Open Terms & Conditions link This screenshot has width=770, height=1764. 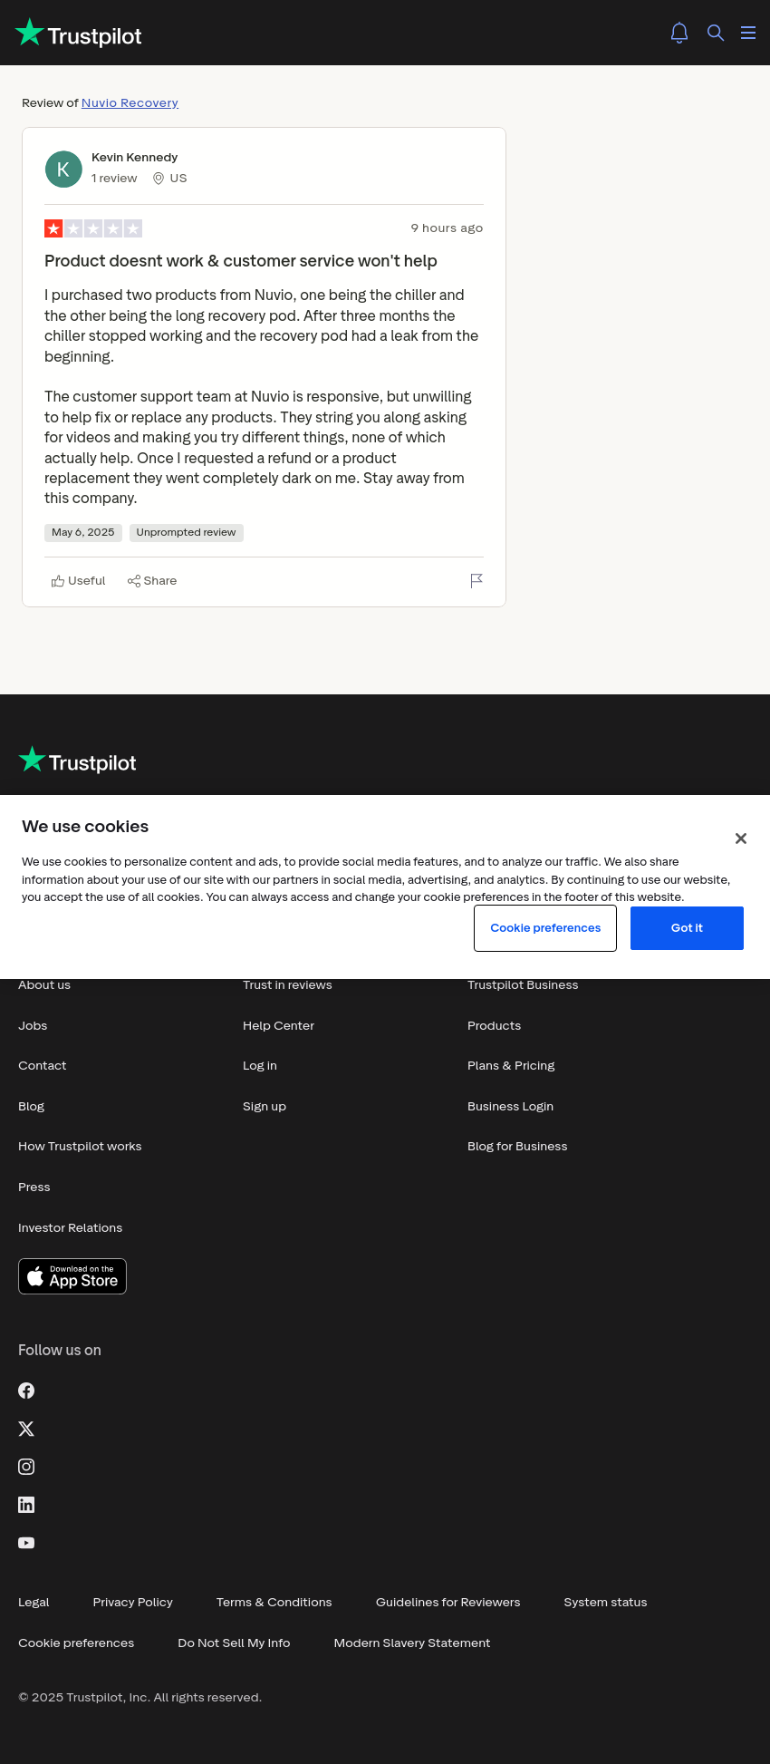(274, 1603)
